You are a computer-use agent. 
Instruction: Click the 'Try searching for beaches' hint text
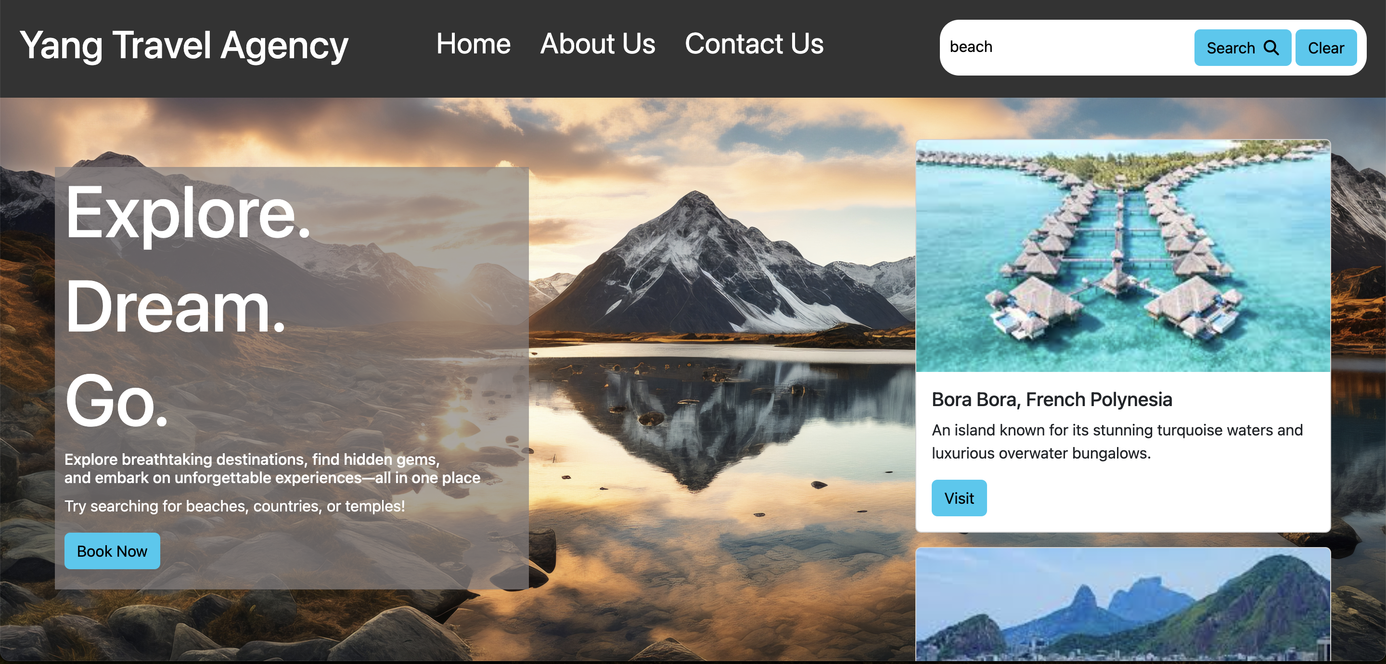234,506
